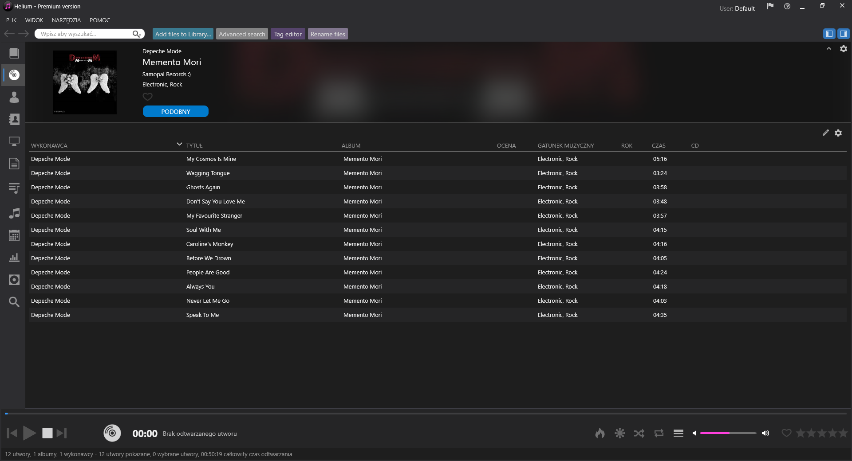Sort tracks by ALBUM column

pos(351,145)
